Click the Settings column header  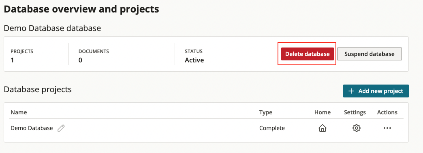tap(355, 112)
